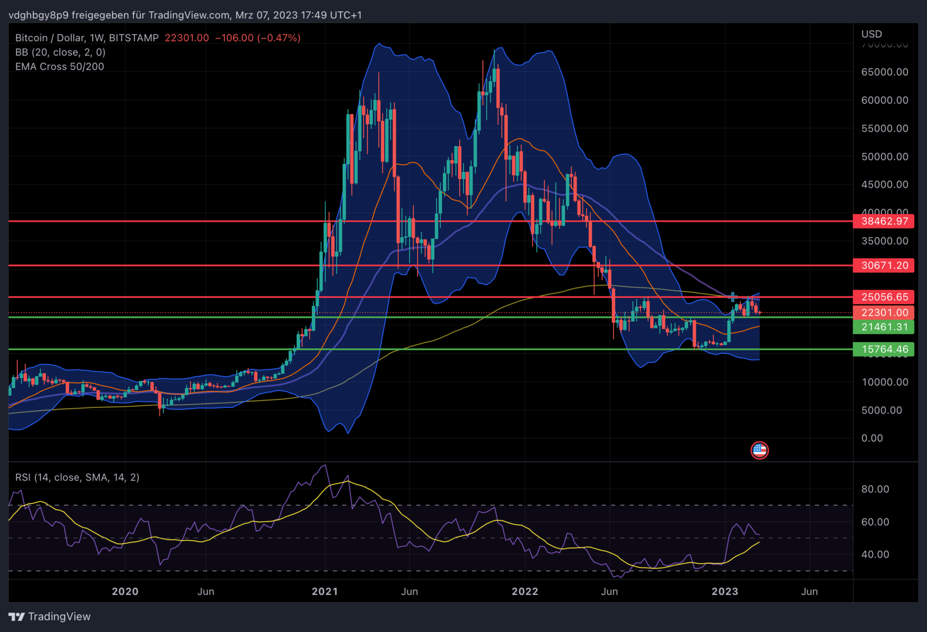Open the BB (20, close, 2, 0) indicator legend
927x632 pixels.
tap(60, 52)
